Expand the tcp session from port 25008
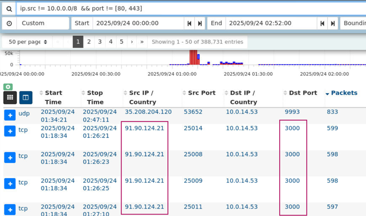 point(10,157)
